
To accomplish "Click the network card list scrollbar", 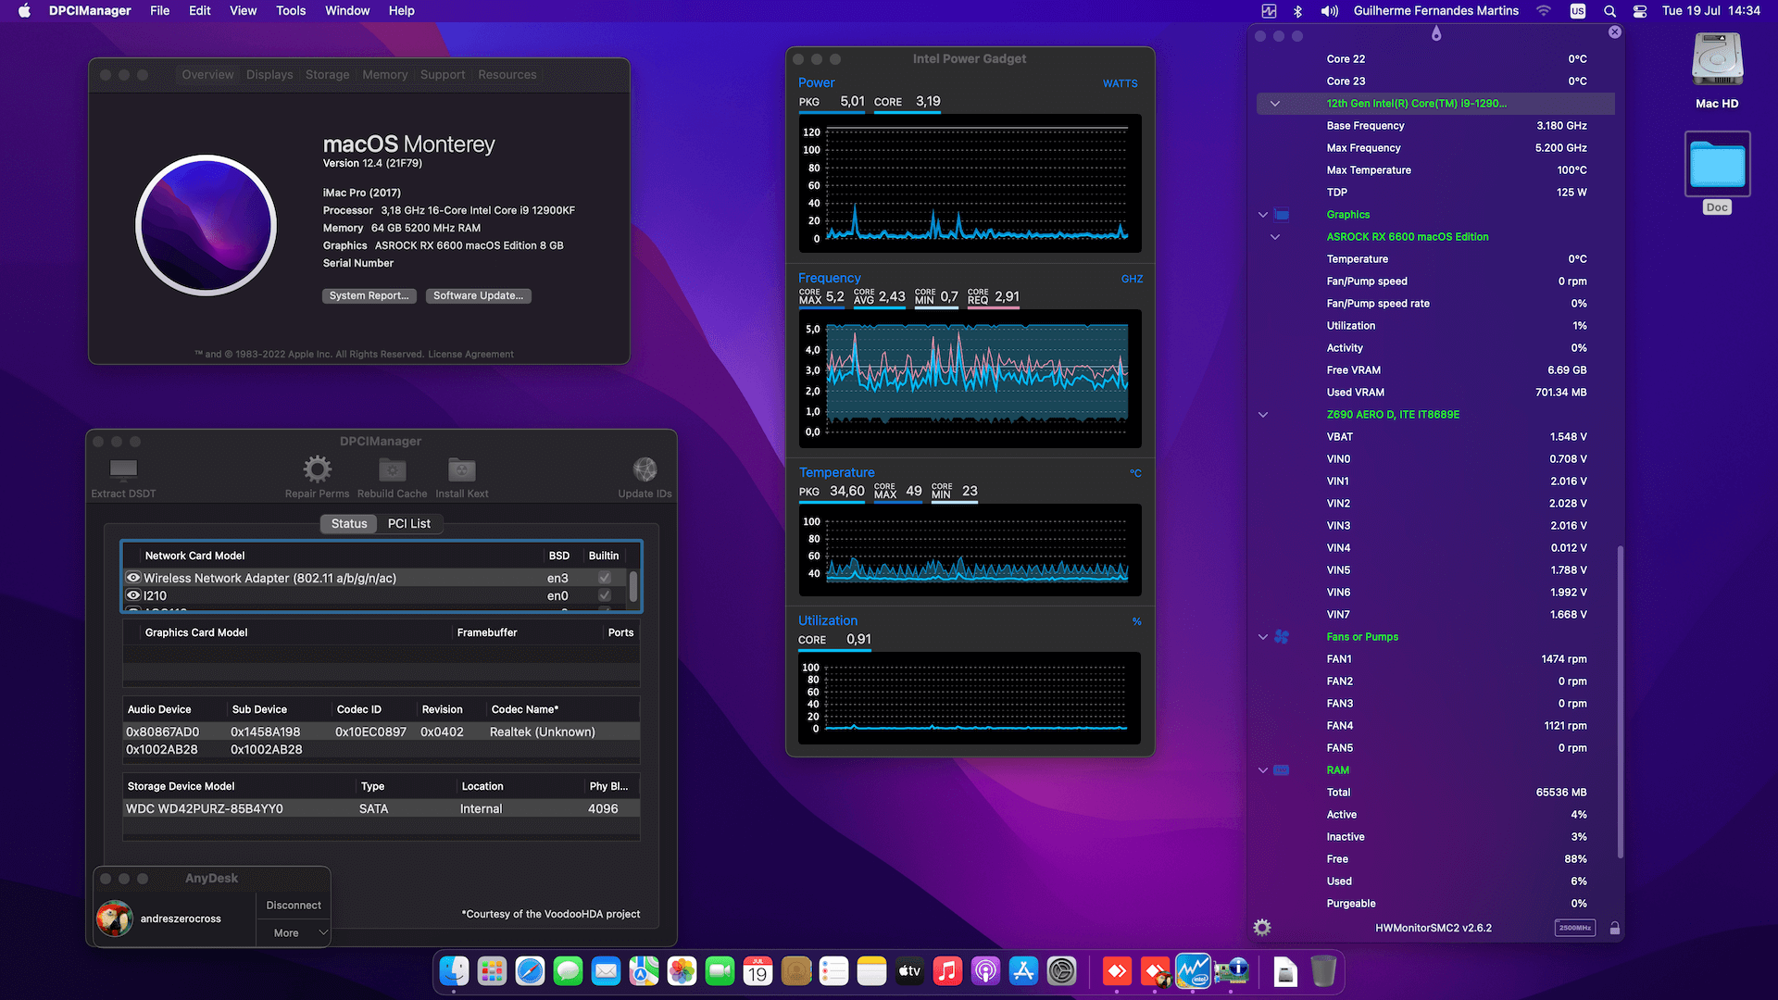I will 633,586.
